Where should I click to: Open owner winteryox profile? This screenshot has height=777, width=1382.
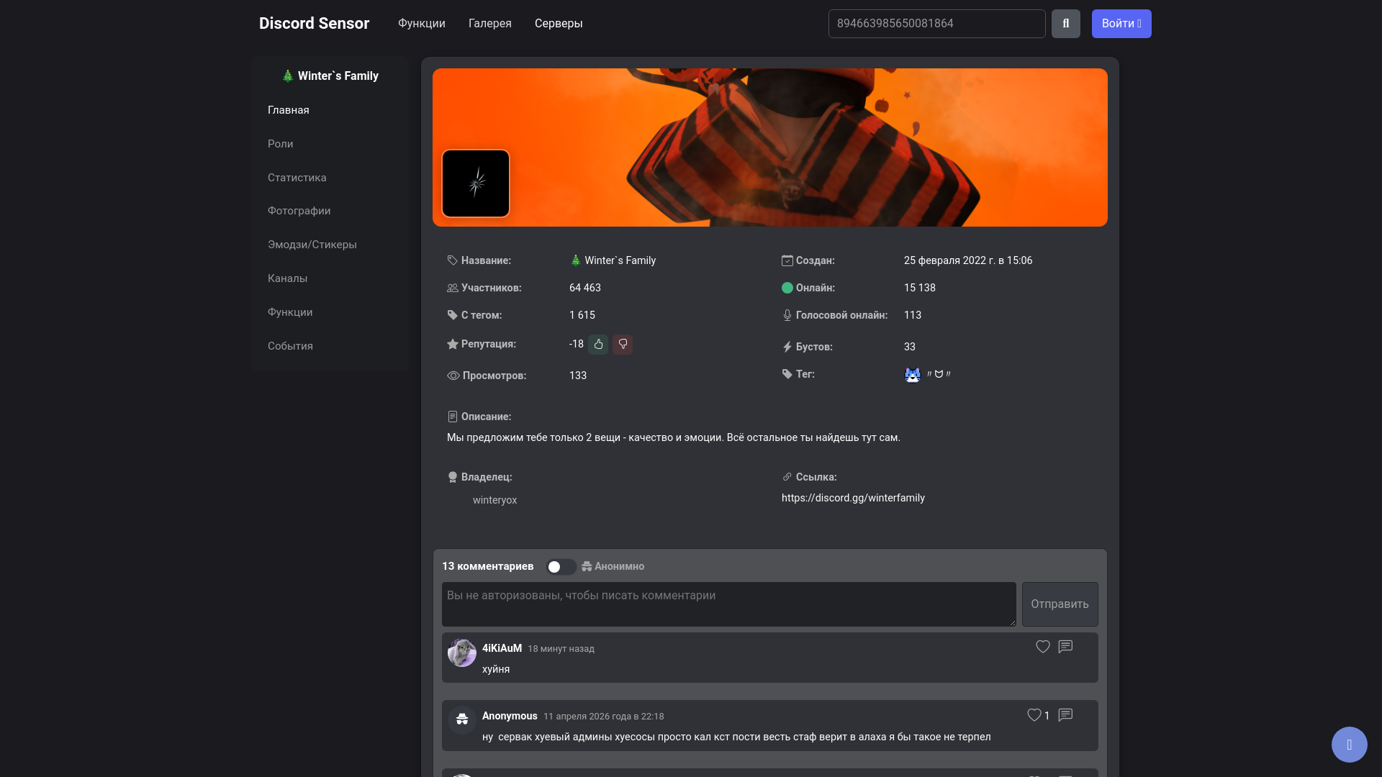494,500
